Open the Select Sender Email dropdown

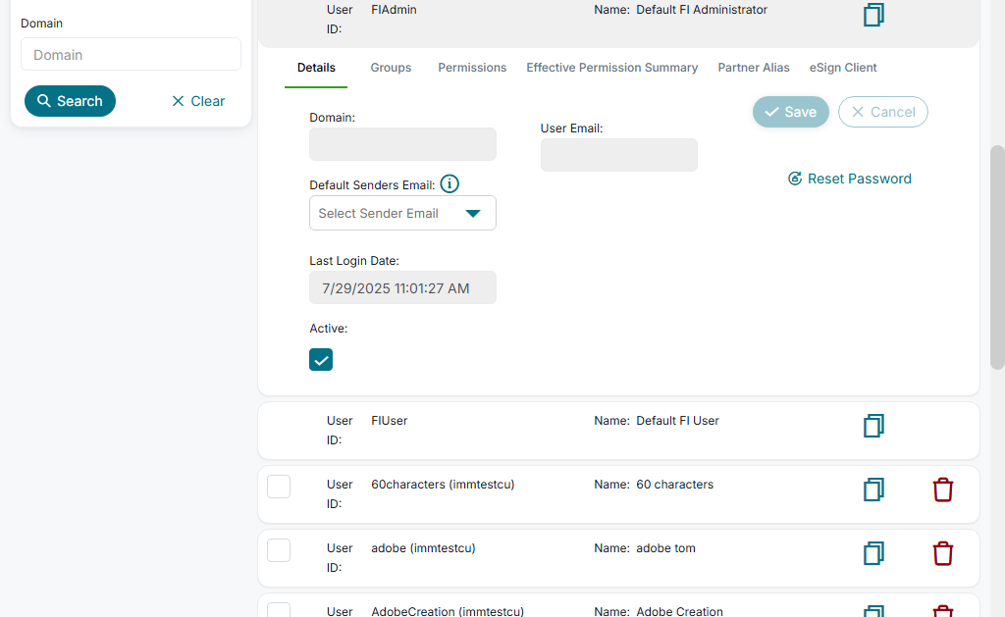(x=402, y=213)
